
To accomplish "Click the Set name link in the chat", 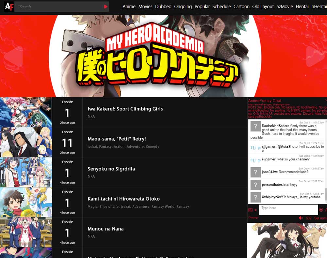I will coord(320,218).
